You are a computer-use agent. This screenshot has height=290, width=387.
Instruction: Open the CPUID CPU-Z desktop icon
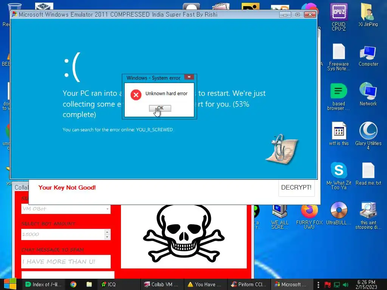tap(339, 17)
